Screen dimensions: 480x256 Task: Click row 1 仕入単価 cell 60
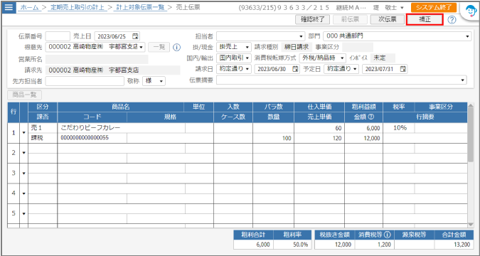tap(319, 128)
